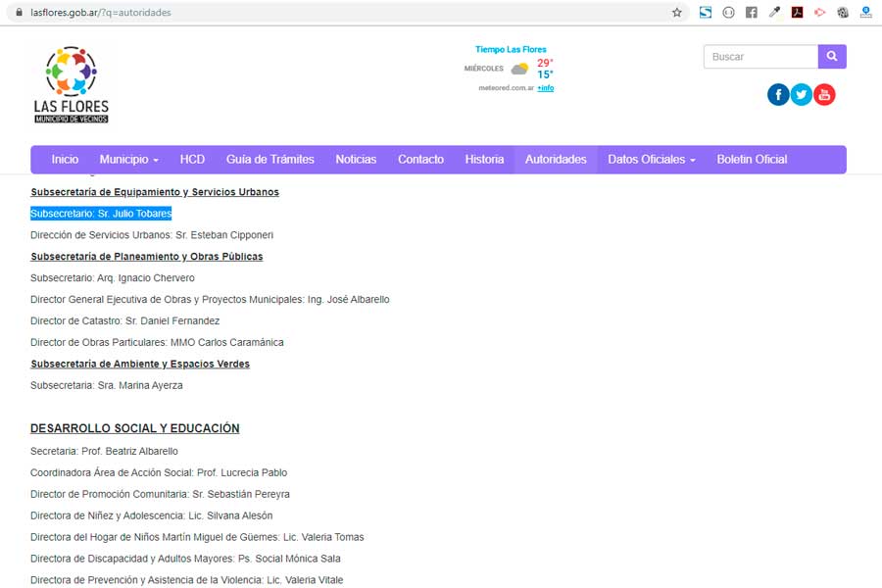
Task: Click the meteored.com.ar text
Action: tap(507, 88)
